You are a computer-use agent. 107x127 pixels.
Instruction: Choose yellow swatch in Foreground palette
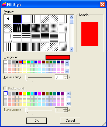coord(25,62)
